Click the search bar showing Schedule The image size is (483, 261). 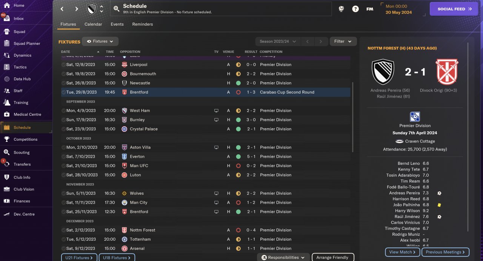[x=221, y=9]
